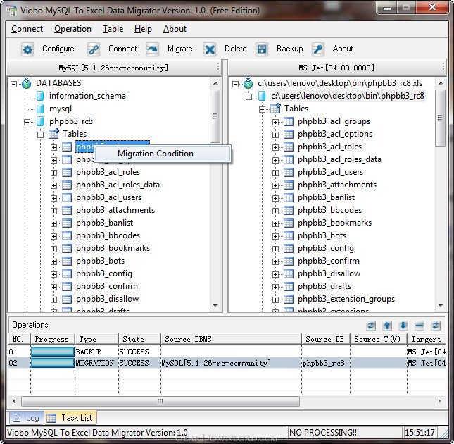Click the Source DBMS column header
The image size is (454, 444).
(x=231, y=339)
